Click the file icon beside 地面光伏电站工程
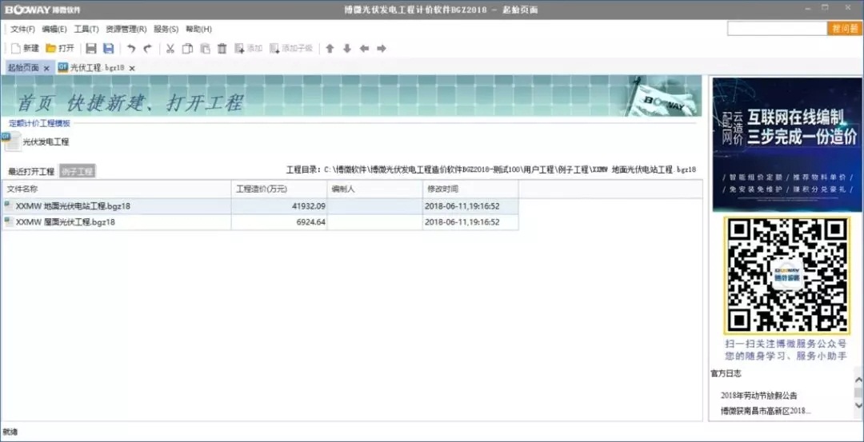 [8, 206]
